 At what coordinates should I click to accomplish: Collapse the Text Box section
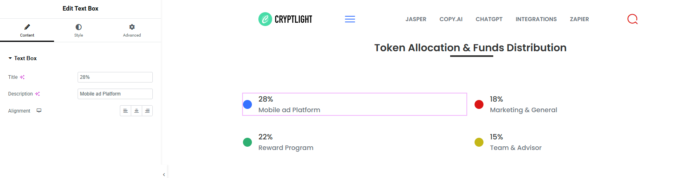(22, 59)
